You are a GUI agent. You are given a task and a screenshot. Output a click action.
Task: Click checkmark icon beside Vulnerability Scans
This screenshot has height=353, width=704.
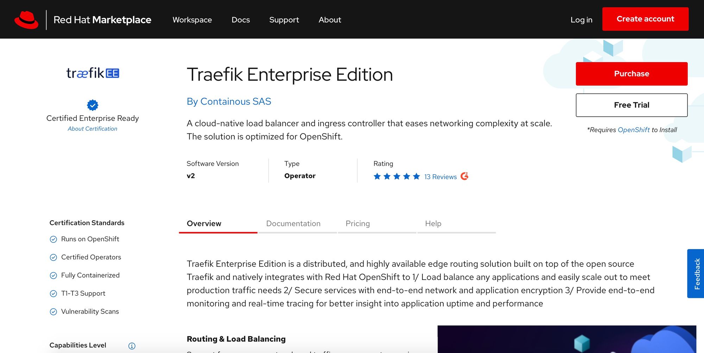coord(54,312)
